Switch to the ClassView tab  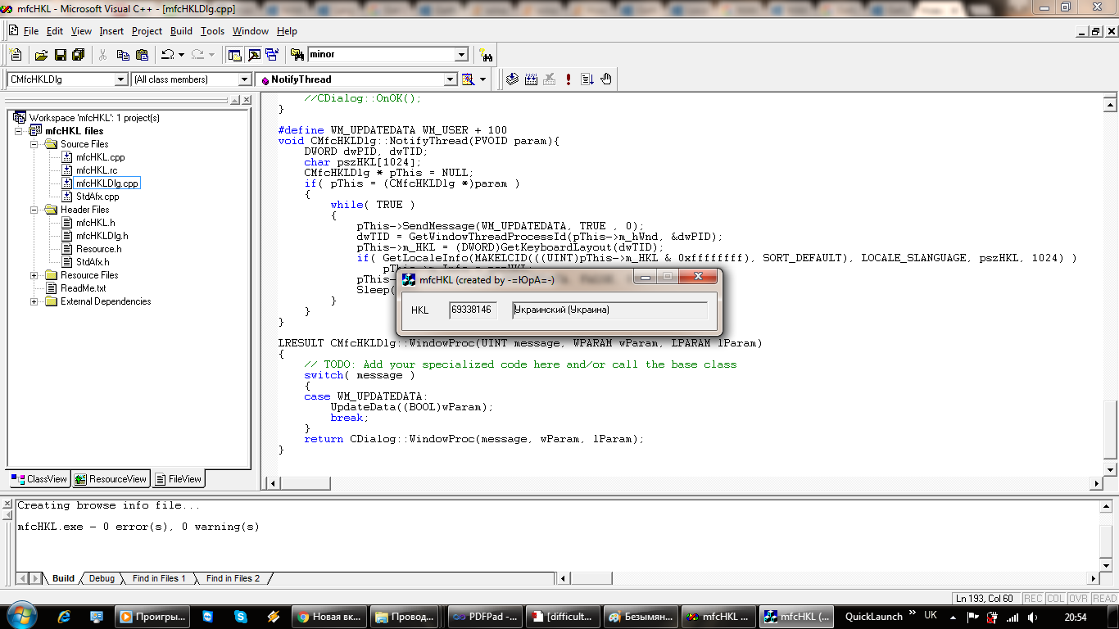click(x=39, y=479)
